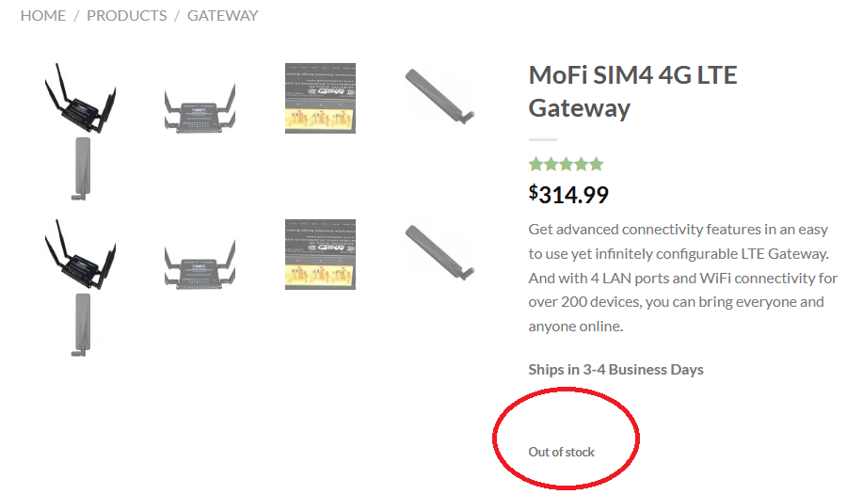Screen dimensions: 863x495
Task: Click the MoFi SIM4 4G LTE Gateway title
Action: click(632, 91)
